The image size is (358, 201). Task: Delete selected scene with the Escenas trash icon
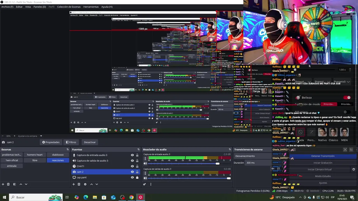tap(8, 184)
